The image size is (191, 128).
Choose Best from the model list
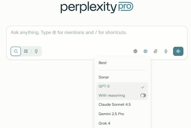click(x=103, y=63)
